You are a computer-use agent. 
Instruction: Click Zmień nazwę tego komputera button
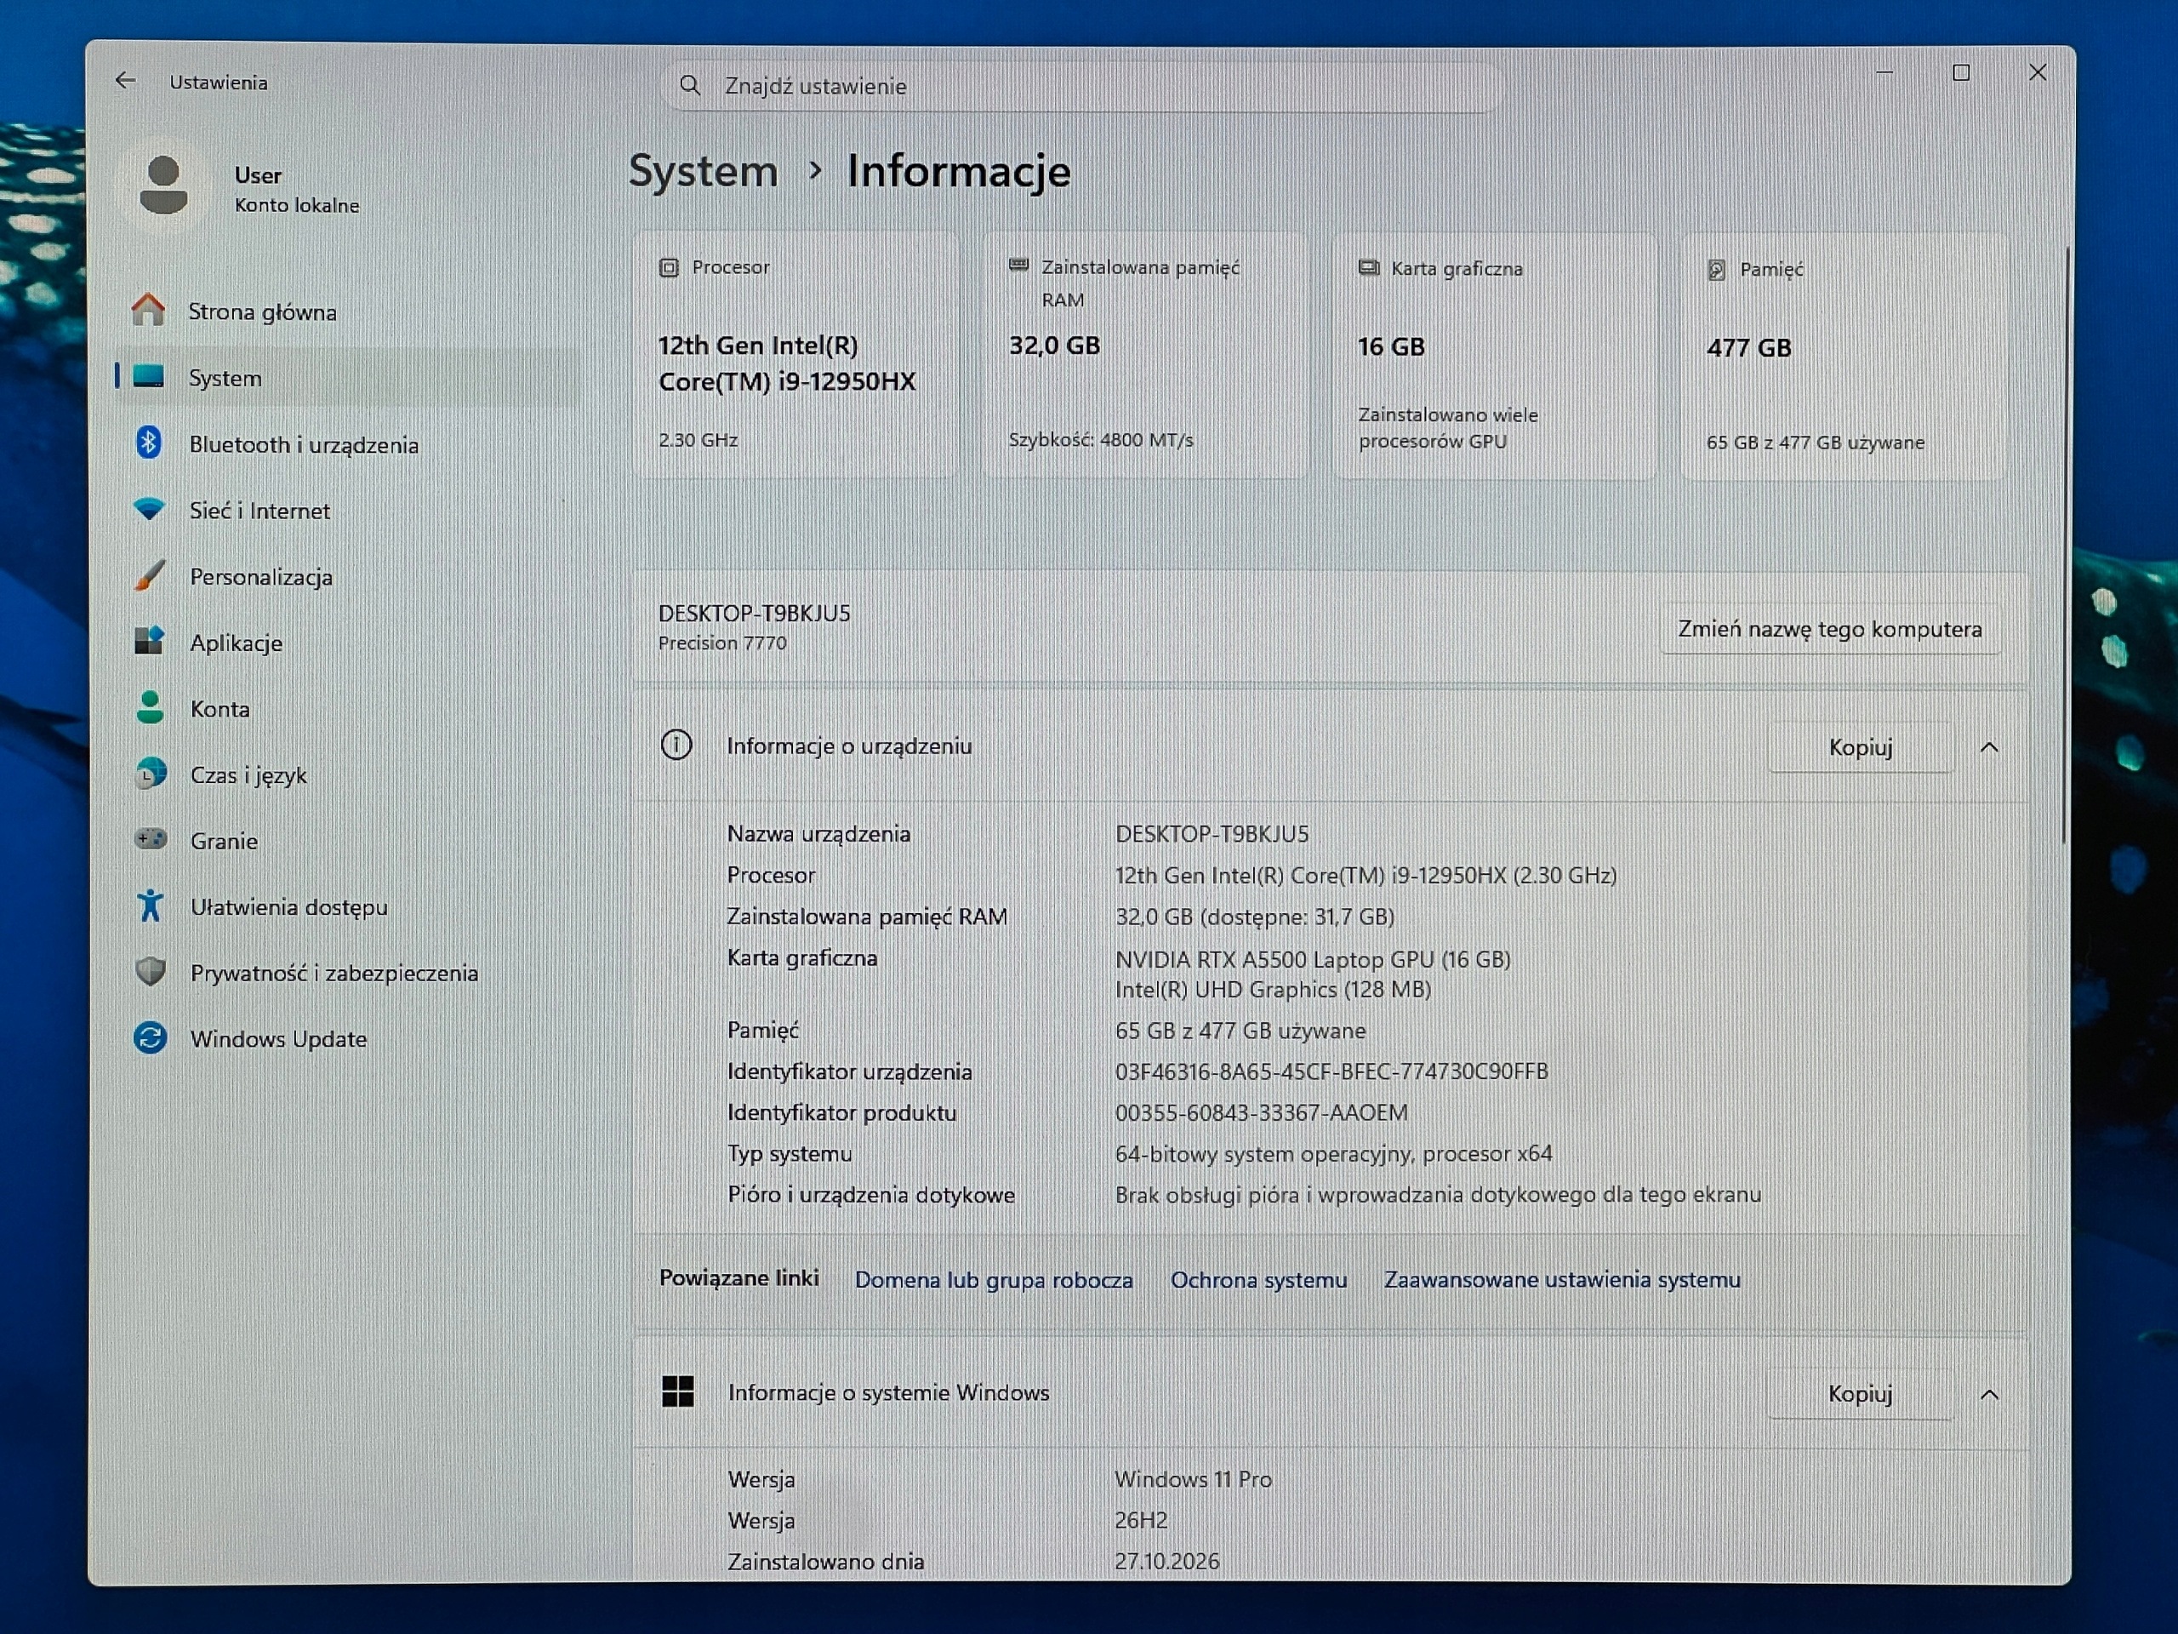tap(1829, 628)
